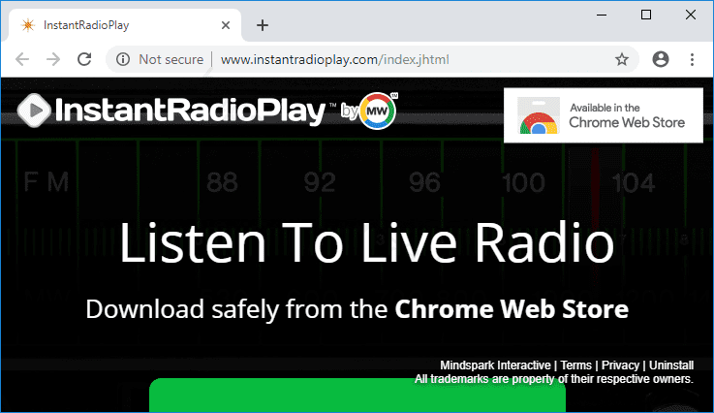
Task: Close the InstantRadioPlay tab
Action: click(x=227, y=24)
